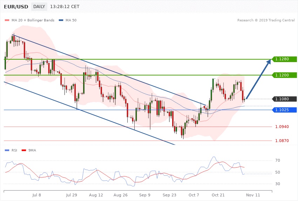Click the green 1.1200 price tag
Viewport: 298px width, 202px height.
[284, 75]
